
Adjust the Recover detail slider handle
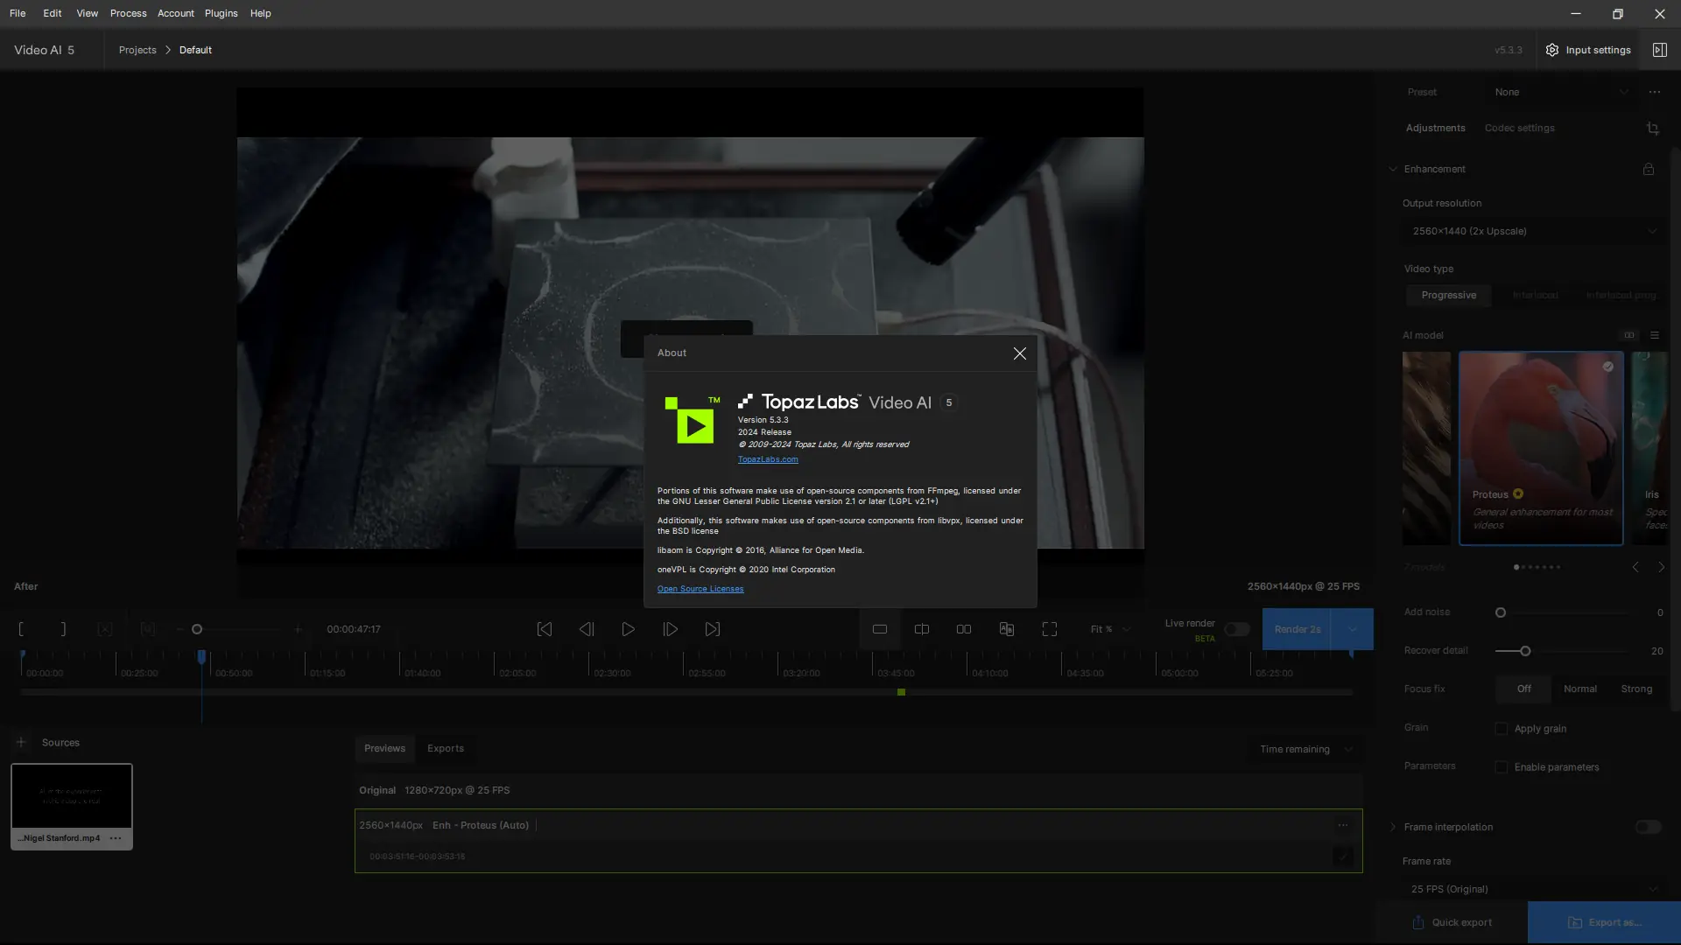pos(1525,651)
